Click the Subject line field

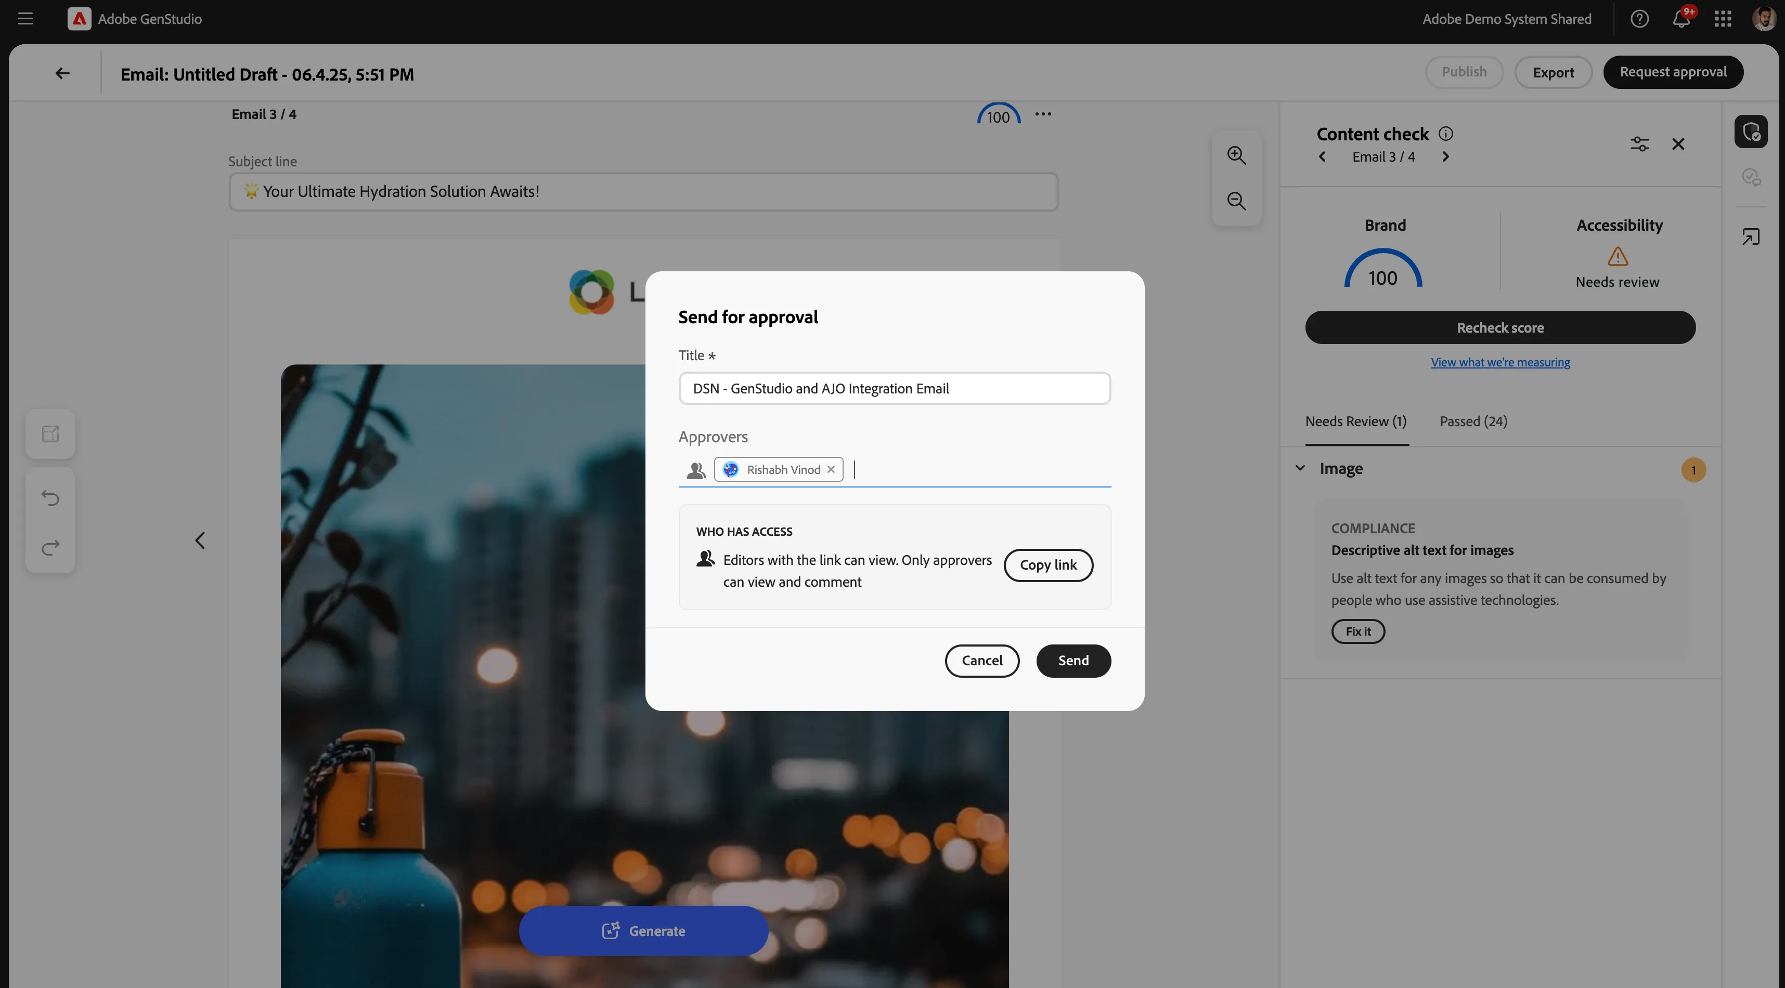click(x=643, y=192)
